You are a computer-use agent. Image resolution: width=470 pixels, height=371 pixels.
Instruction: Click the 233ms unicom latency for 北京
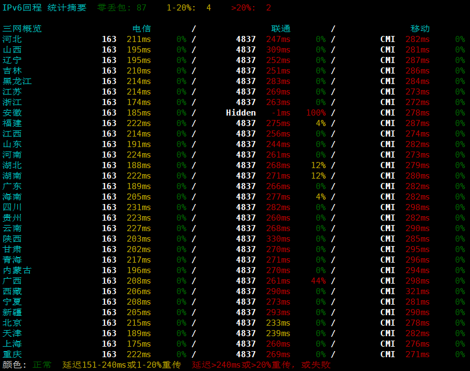[x=278, y=322]
